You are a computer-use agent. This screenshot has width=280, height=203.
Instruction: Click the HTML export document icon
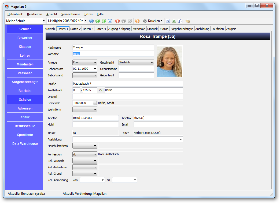pyautogui.click(x=180, y=21)
